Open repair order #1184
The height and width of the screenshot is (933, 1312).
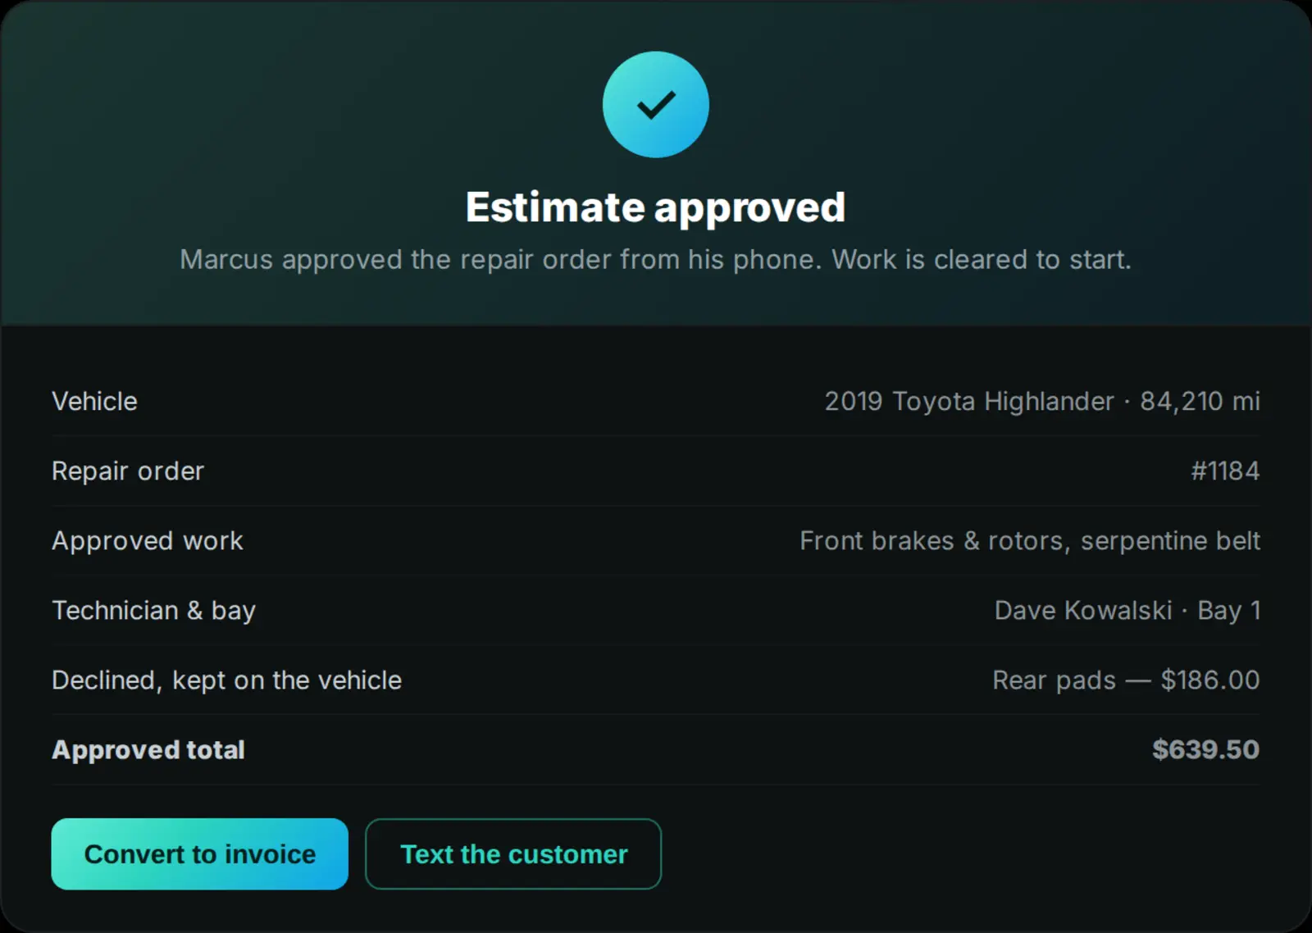[x=1225, y=471]
